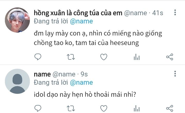Viewport: 185px width, 113px height.
Task: View analytics of the first tweet
Action: tap(137, 57)
